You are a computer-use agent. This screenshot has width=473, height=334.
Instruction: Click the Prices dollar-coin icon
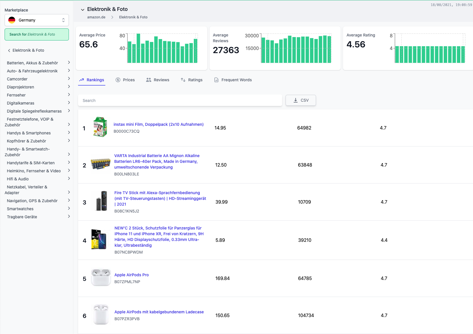pyautogui.click(x=118, y=80)
